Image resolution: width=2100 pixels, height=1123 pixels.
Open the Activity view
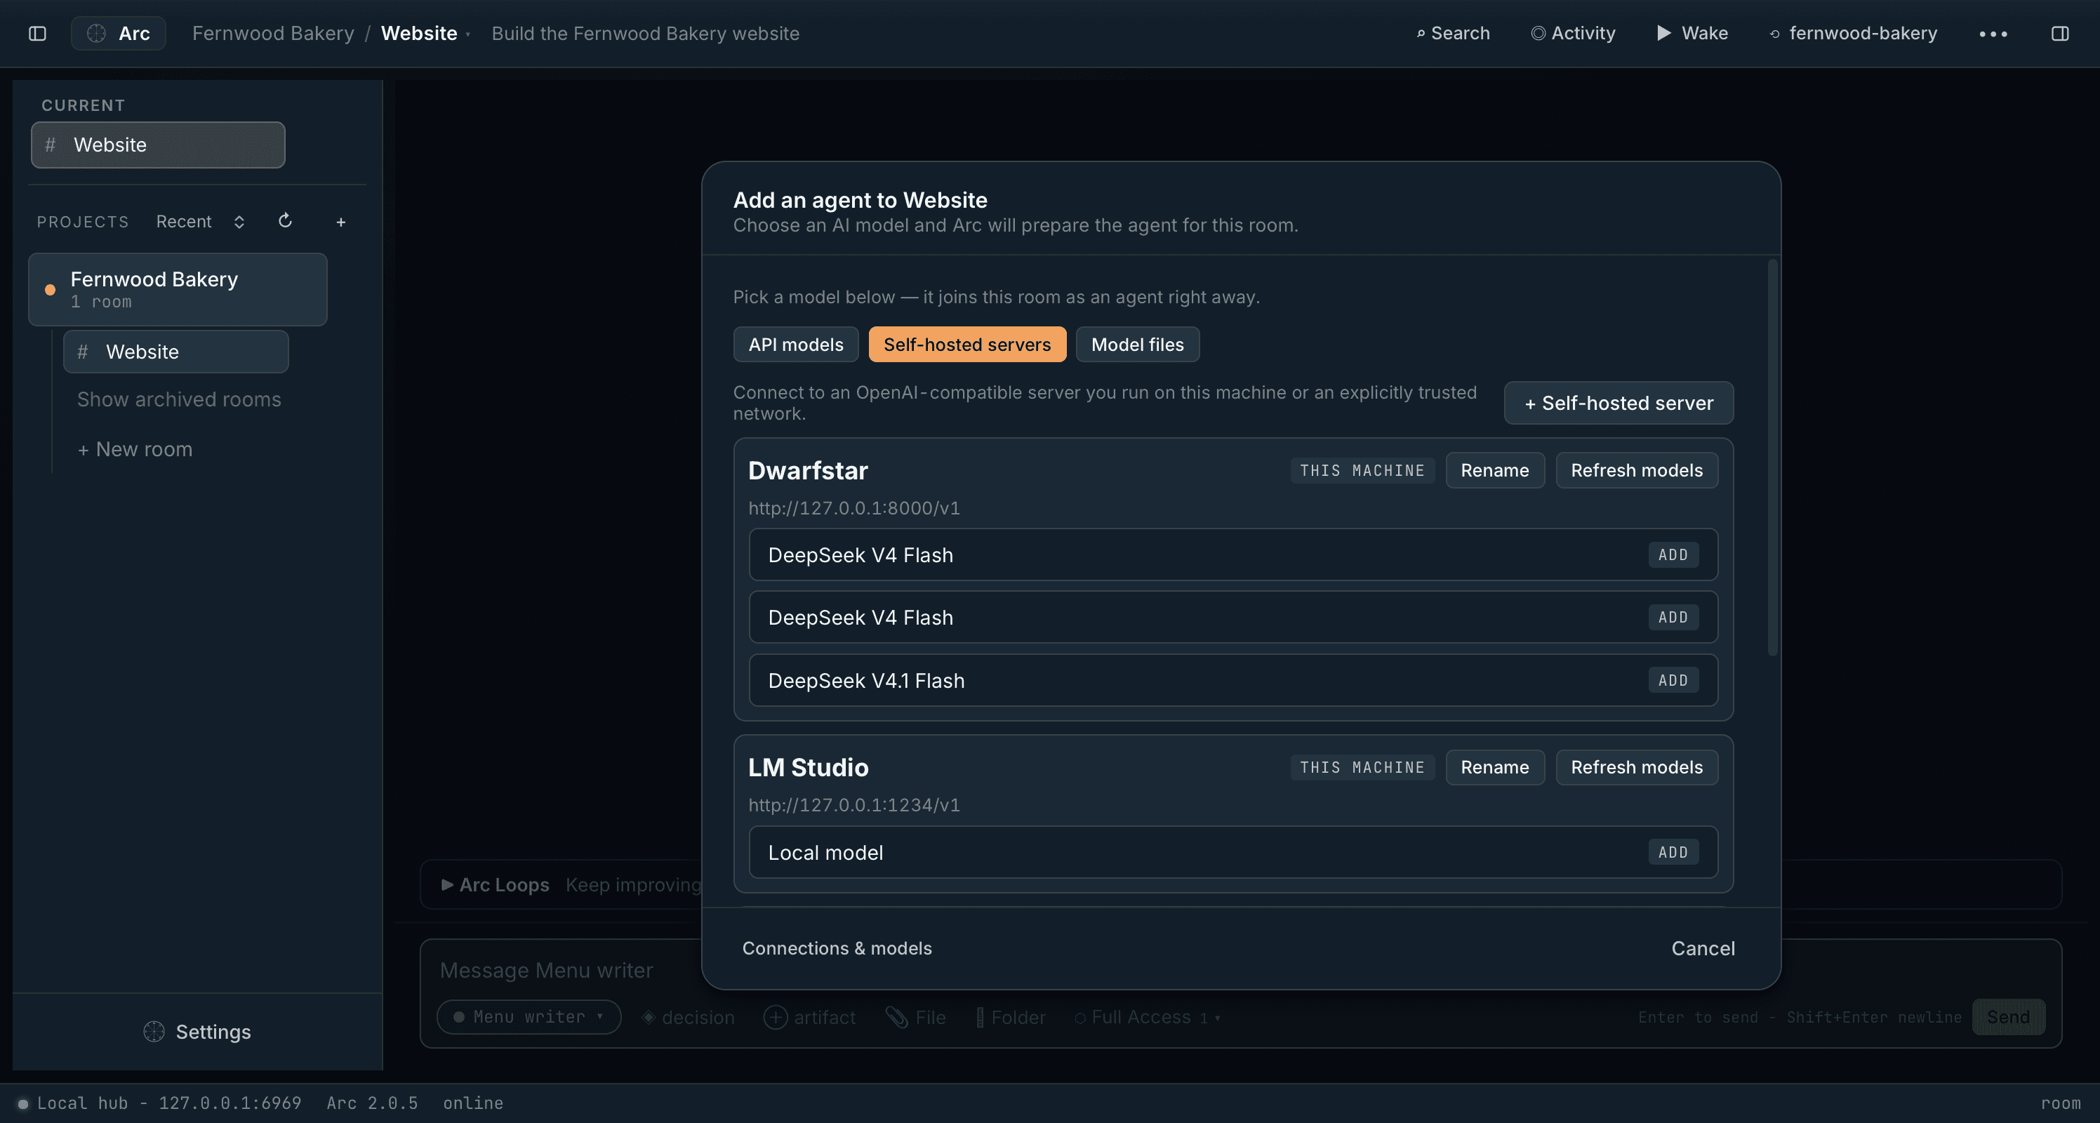click(1573, 34)
